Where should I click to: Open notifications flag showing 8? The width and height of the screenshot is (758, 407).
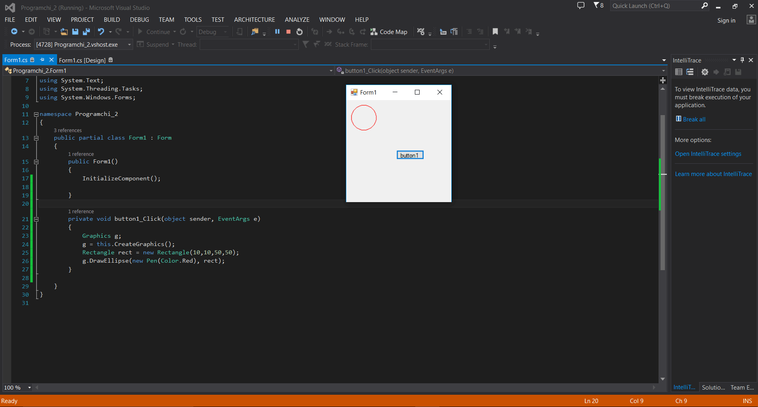coord(598,6)
